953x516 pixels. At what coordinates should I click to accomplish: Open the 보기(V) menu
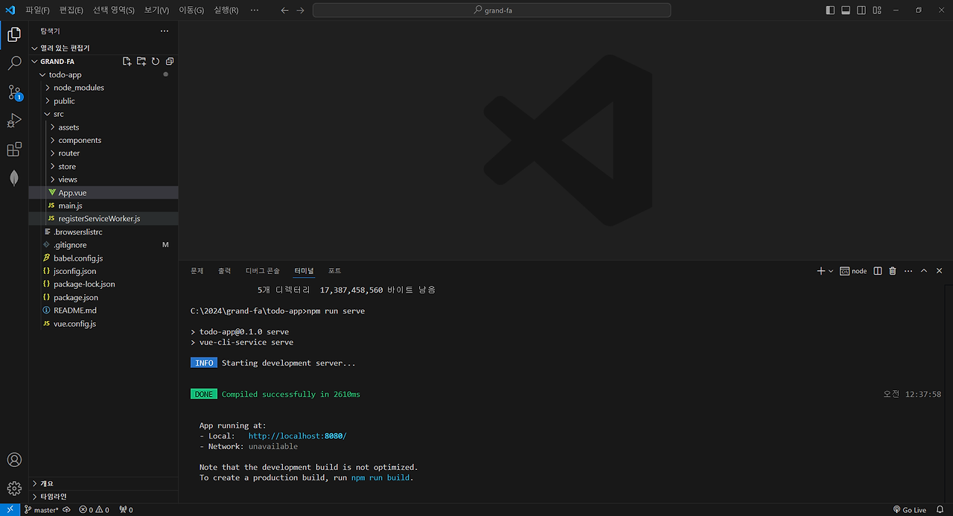point(156,10)
